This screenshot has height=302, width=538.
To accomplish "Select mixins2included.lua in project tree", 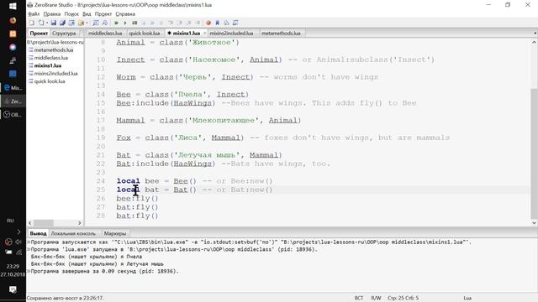I will pyautogui.click(x=56, y=74).
